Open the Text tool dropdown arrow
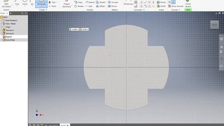 pyautogui.click(x=57, y=2)
